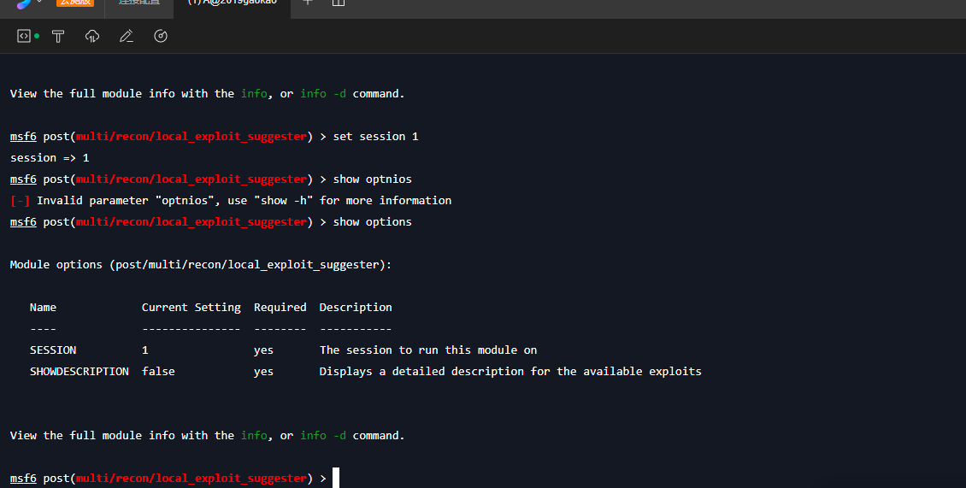This screenshot has width=966, height=488.
Task: Open the command/code panel icon
Action: (x=23, y=37)
